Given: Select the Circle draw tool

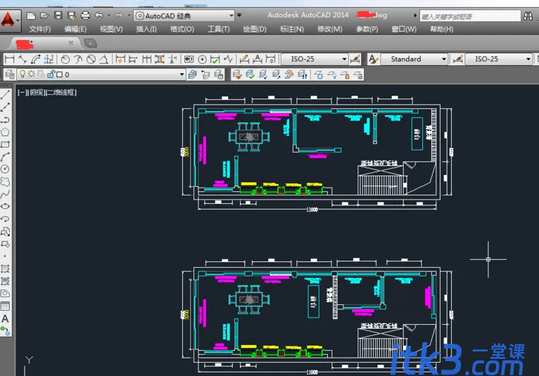Looking at the screenshot, I should click(5, 169).
